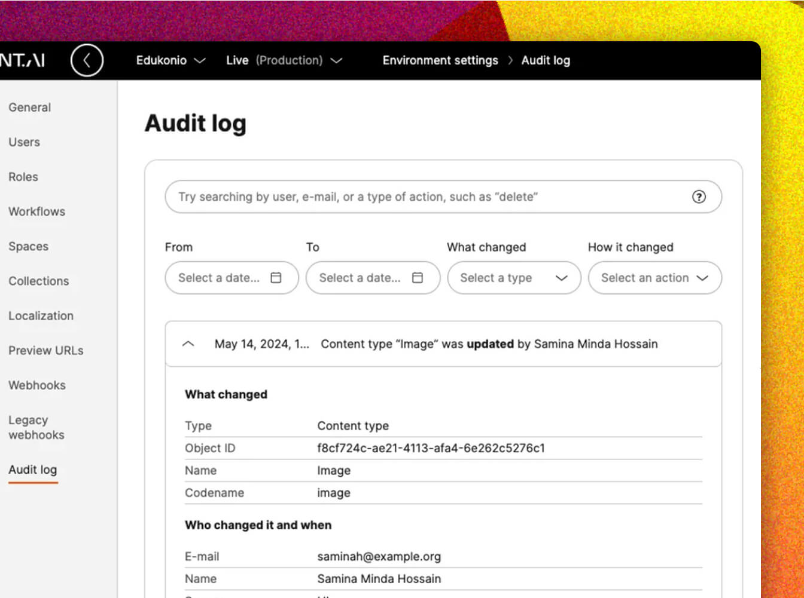Open the Workflows settings section

click(37, 211)
